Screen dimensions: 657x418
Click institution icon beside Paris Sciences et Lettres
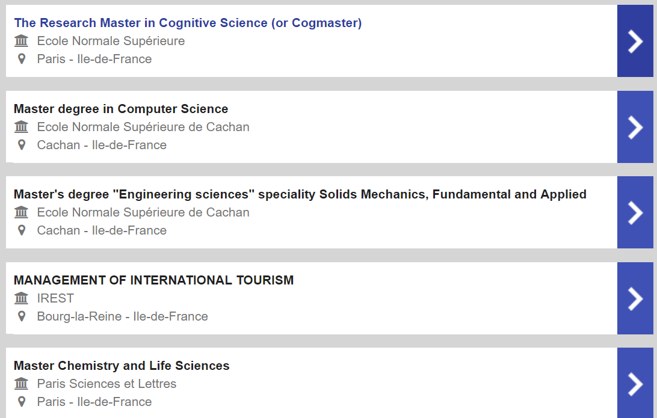(22, 384)
